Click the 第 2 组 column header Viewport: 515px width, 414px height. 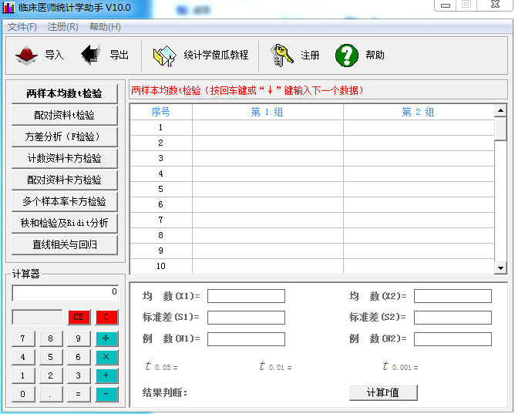click(419, 112)
